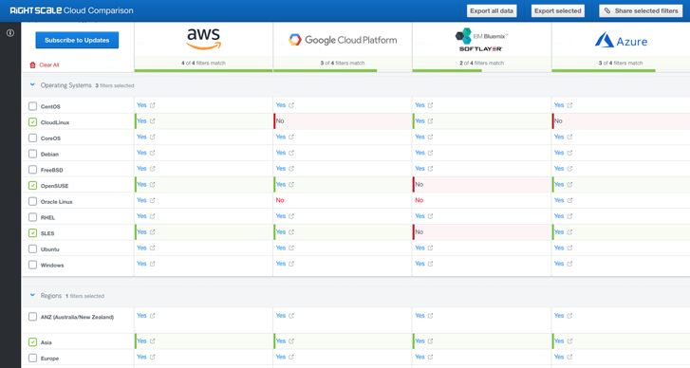Check the Oracle Linux checkbox
690x368 pixels.
[x=32, y=201]
